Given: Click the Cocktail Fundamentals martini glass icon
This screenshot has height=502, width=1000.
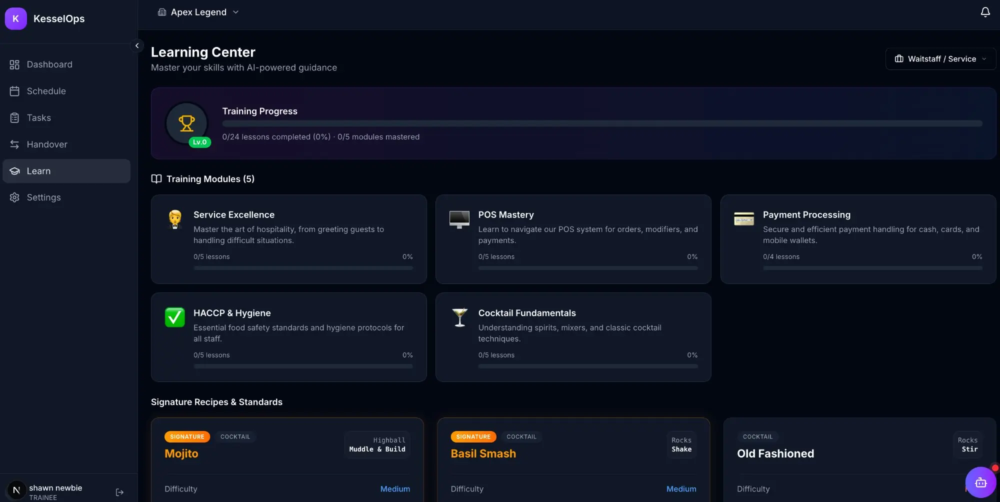Looking at the screenshot, I should (x=459, y=317).
